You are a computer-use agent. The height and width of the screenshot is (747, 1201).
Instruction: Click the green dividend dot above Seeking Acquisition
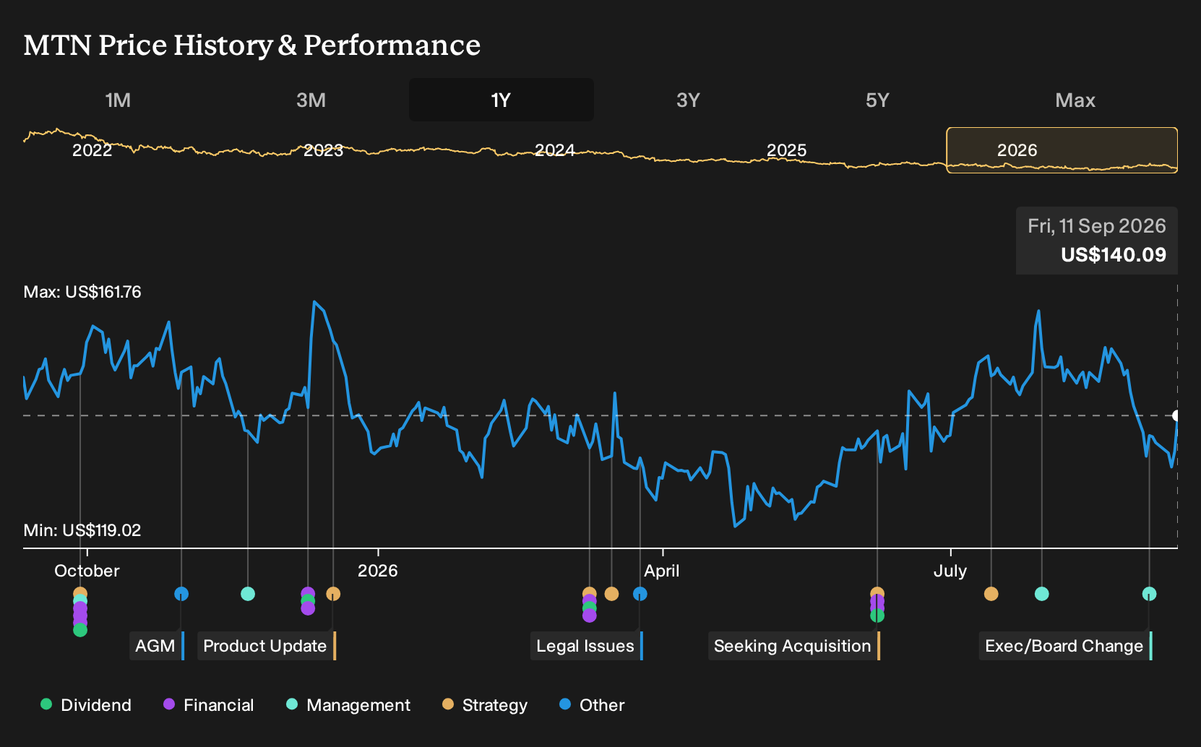click(877, 616)
